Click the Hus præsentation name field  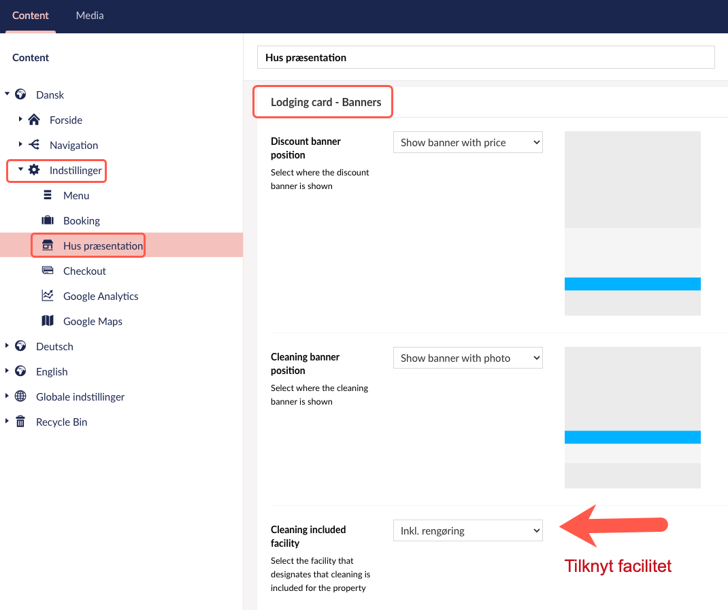(486, 57)
